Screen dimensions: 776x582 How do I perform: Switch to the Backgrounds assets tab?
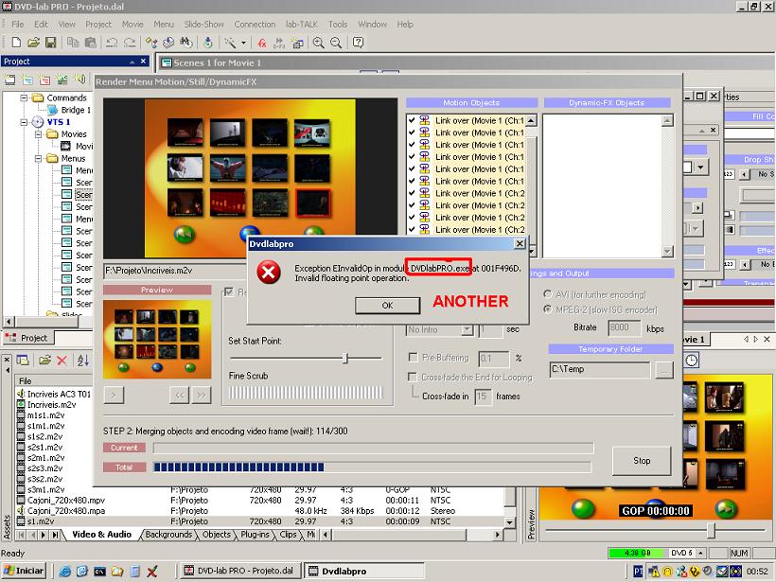point(168,535)
